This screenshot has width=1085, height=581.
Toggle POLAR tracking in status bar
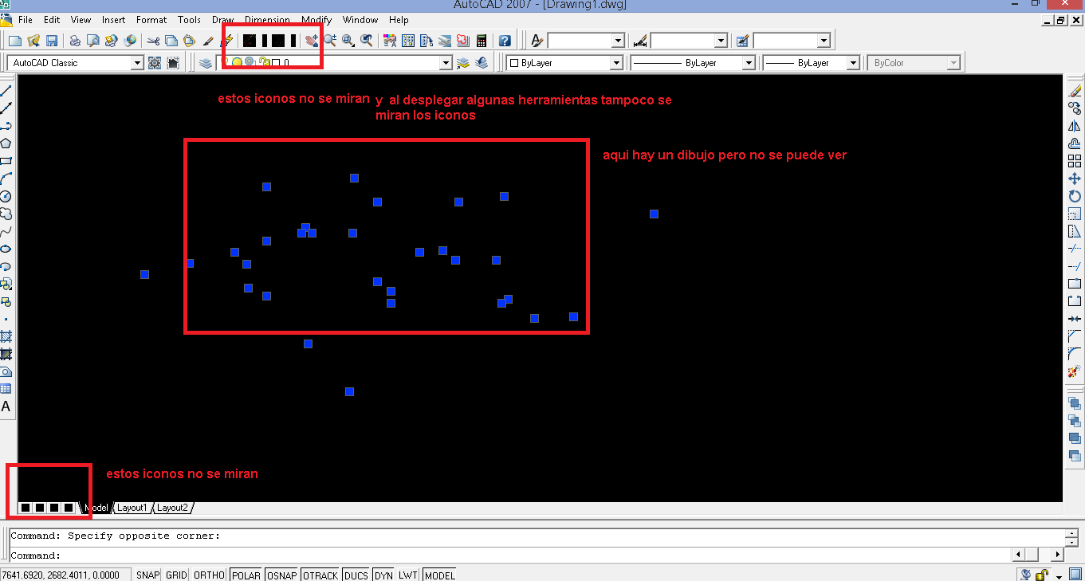[246, 575]
